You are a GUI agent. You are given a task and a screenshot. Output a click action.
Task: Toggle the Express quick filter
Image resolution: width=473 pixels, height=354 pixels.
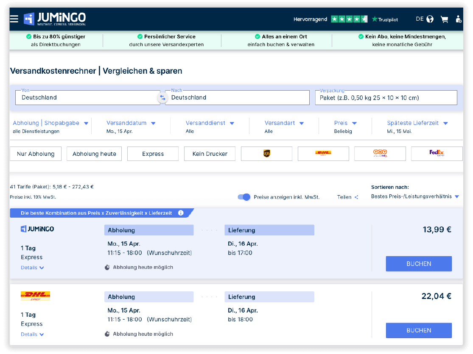tap(153, 154)
